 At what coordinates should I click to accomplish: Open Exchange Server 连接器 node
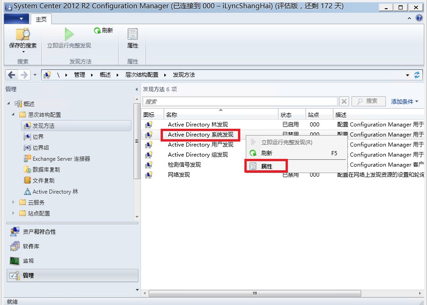tap(61, 158)
